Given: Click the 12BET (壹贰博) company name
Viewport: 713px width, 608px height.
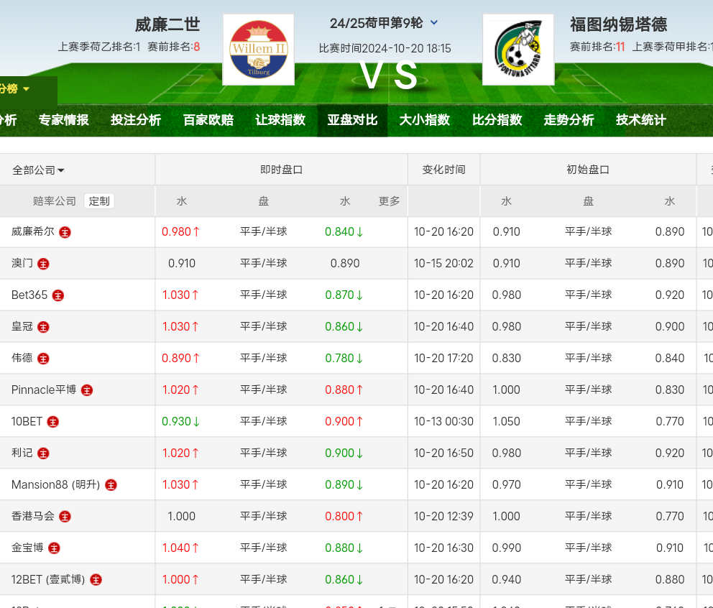Looking at the screenshot, I should (48, 579).
